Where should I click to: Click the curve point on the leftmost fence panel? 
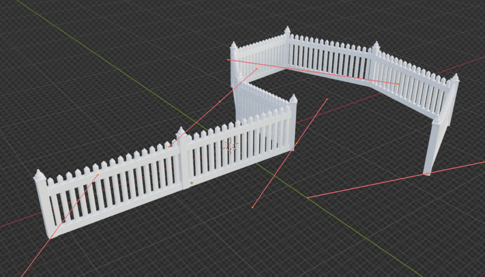[98, 175]
